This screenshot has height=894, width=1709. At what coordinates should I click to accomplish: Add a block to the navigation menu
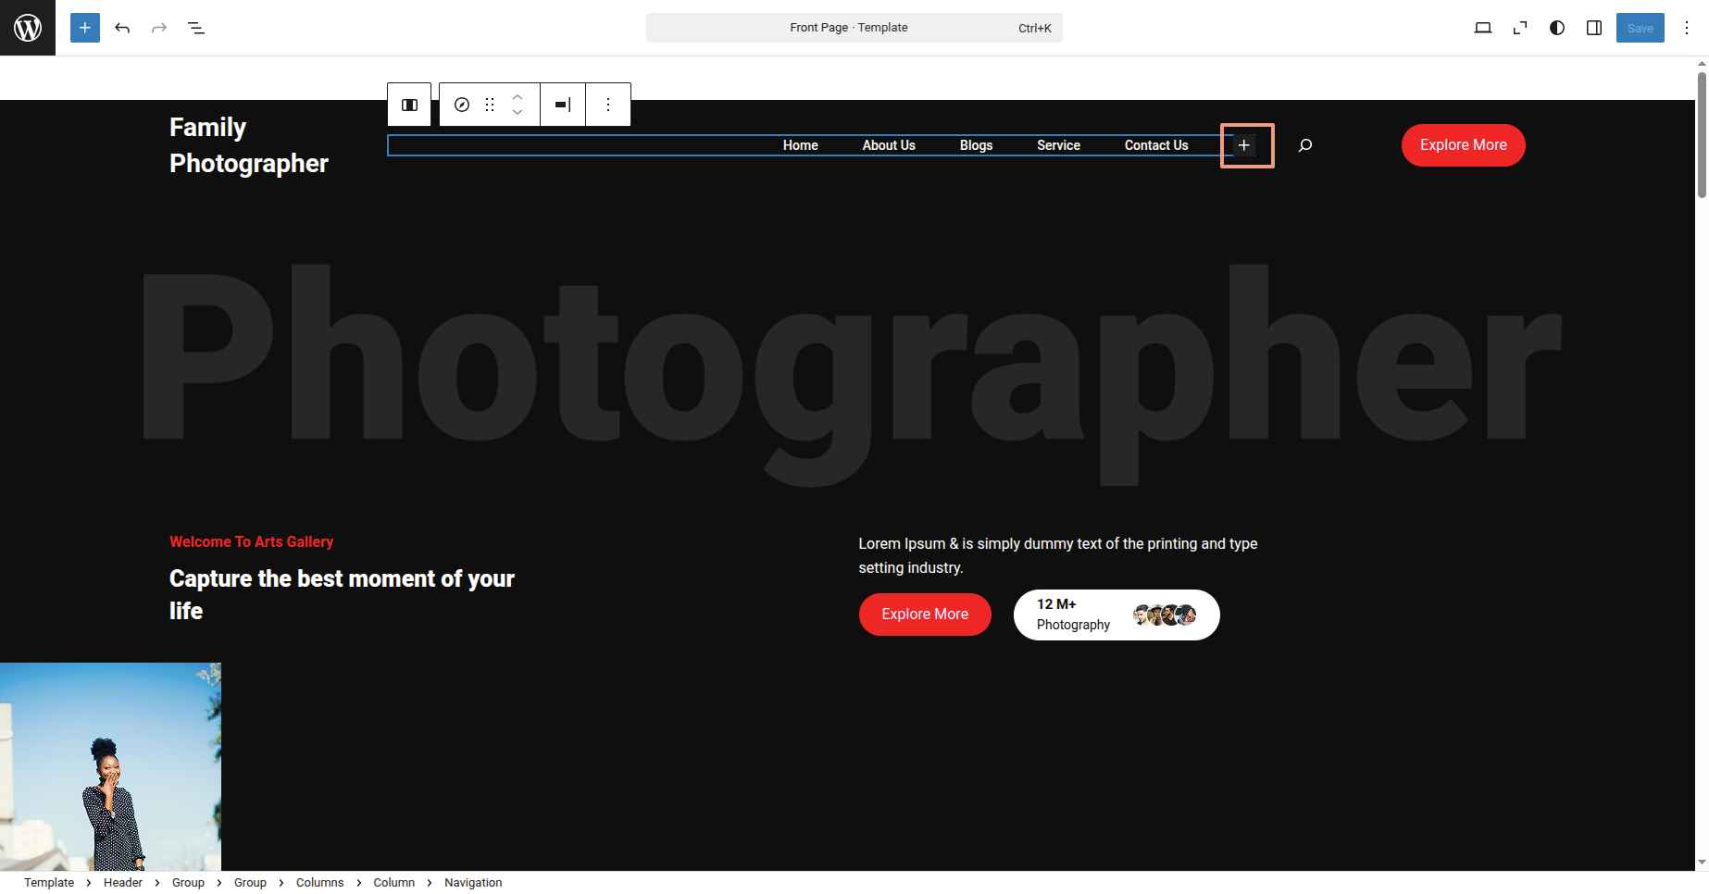pyautogui.click(x=1244, y=145)
